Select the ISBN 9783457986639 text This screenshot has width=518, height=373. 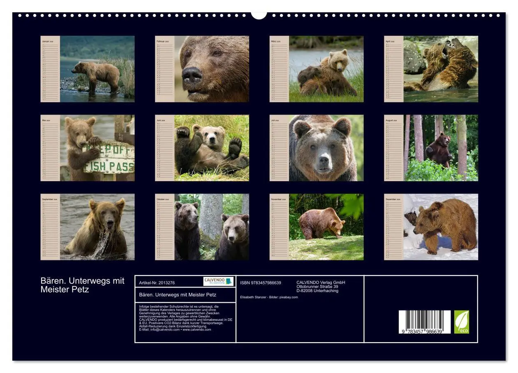[261, 283]
